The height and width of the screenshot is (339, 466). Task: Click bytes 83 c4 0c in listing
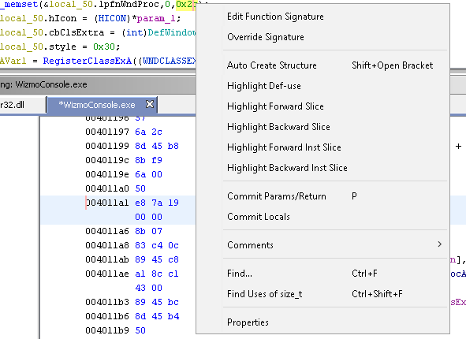click(x=157, y=245)
